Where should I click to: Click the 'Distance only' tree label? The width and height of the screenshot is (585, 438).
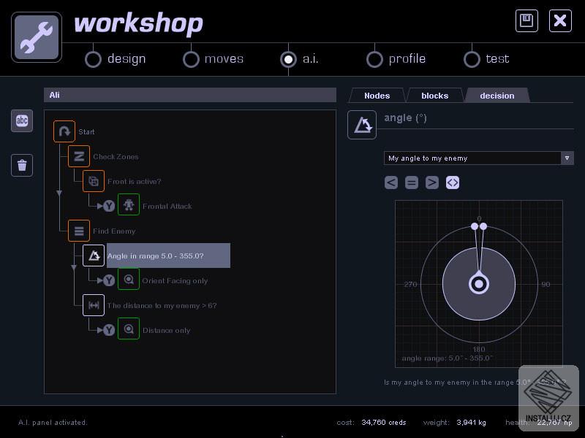pos(167,331)
